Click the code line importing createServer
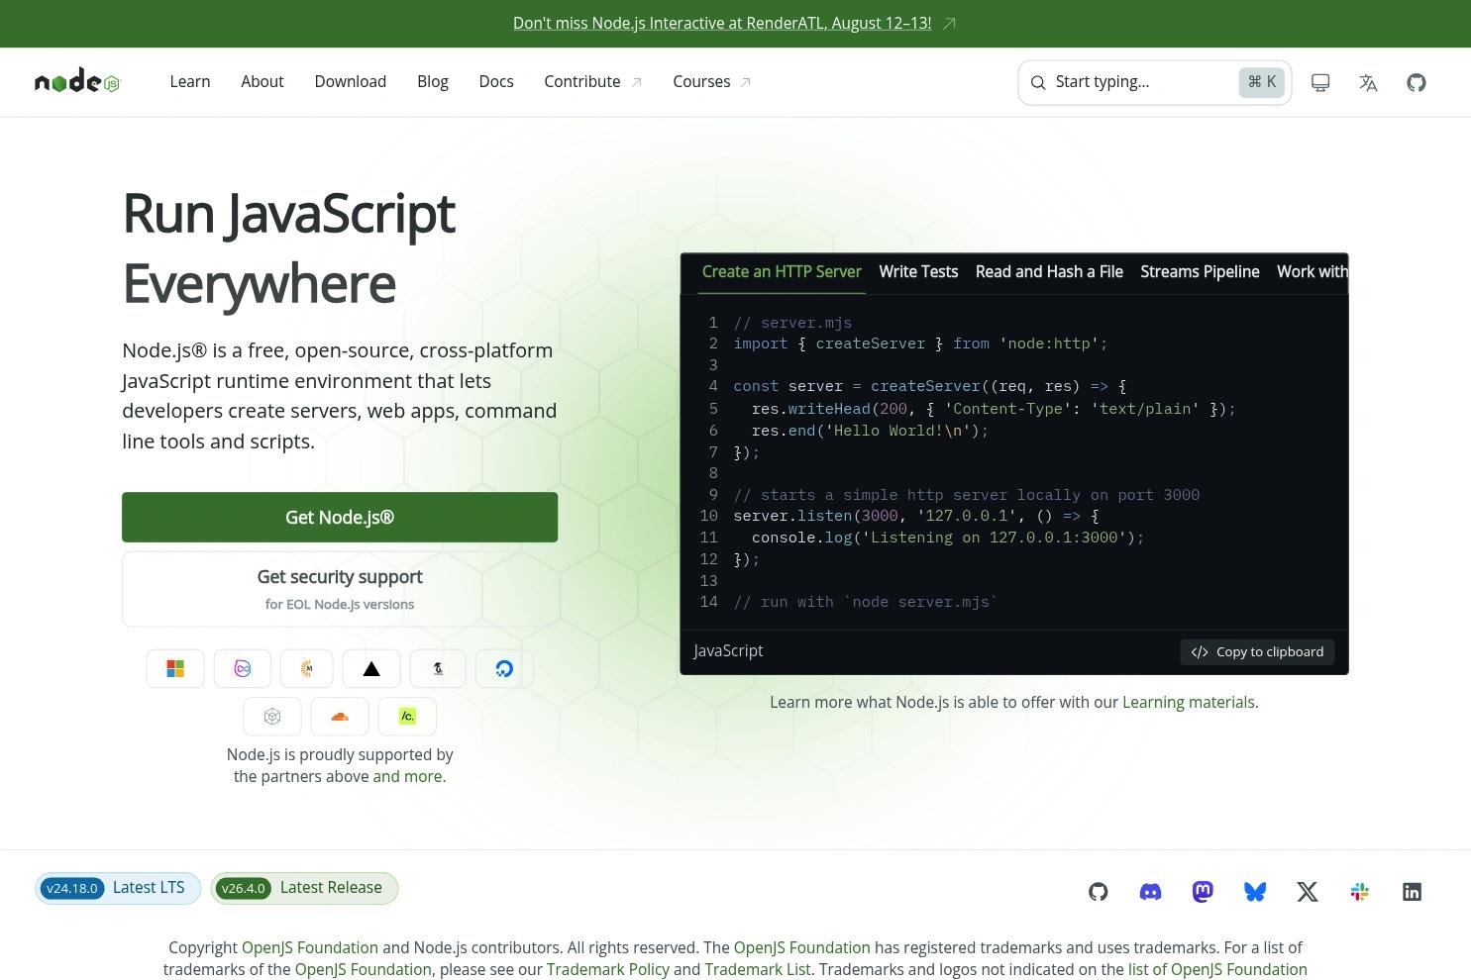Image resolution: width=1471 pixels, height=980 pixels. point(920,343)
